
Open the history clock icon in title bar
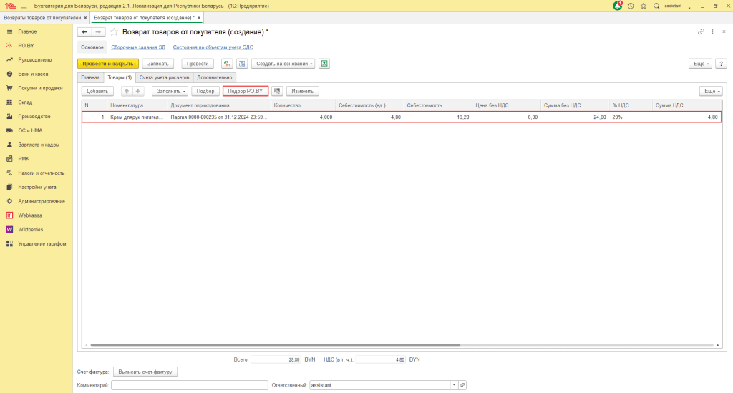pyautogui.click(x=631, y=6)
